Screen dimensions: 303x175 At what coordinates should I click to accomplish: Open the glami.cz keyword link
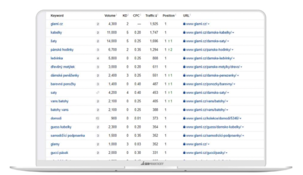point(56,24)
